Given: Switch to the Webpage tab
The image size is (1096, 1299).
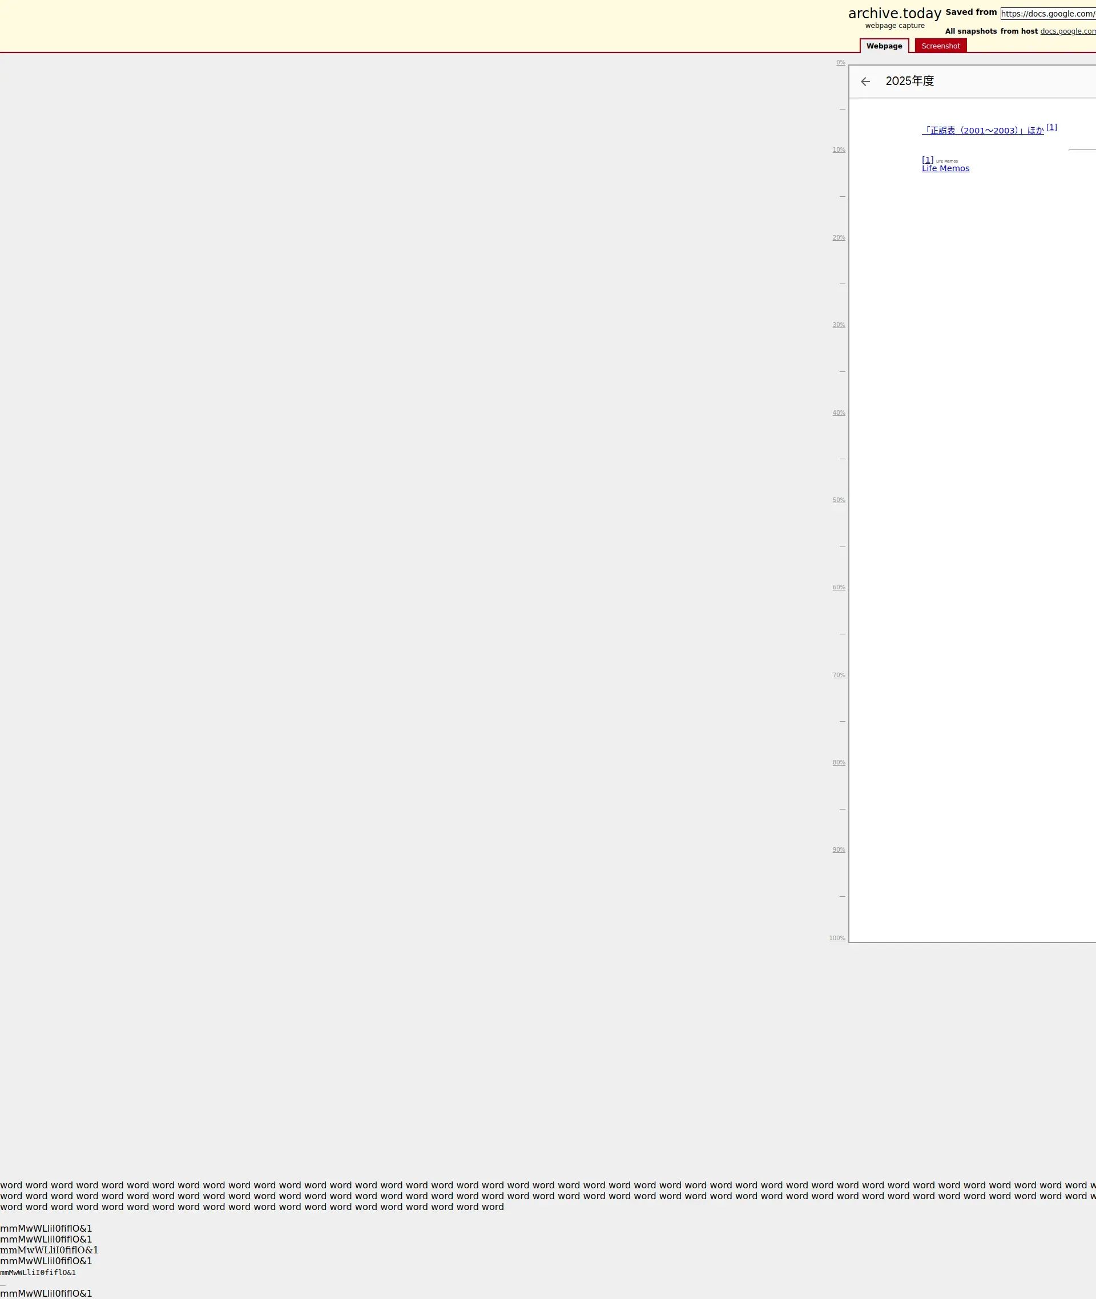Looking at the screenshot, I should pyautogui.click(x=884, y=46).
